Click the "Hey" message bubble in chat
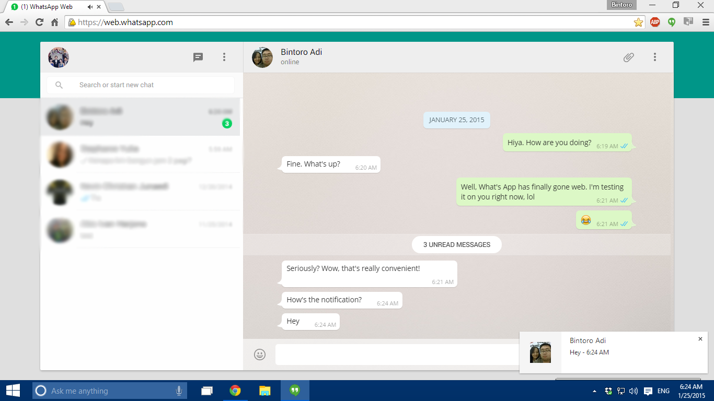The width and height of the screenshot is (714, 401). coord(310,322)
